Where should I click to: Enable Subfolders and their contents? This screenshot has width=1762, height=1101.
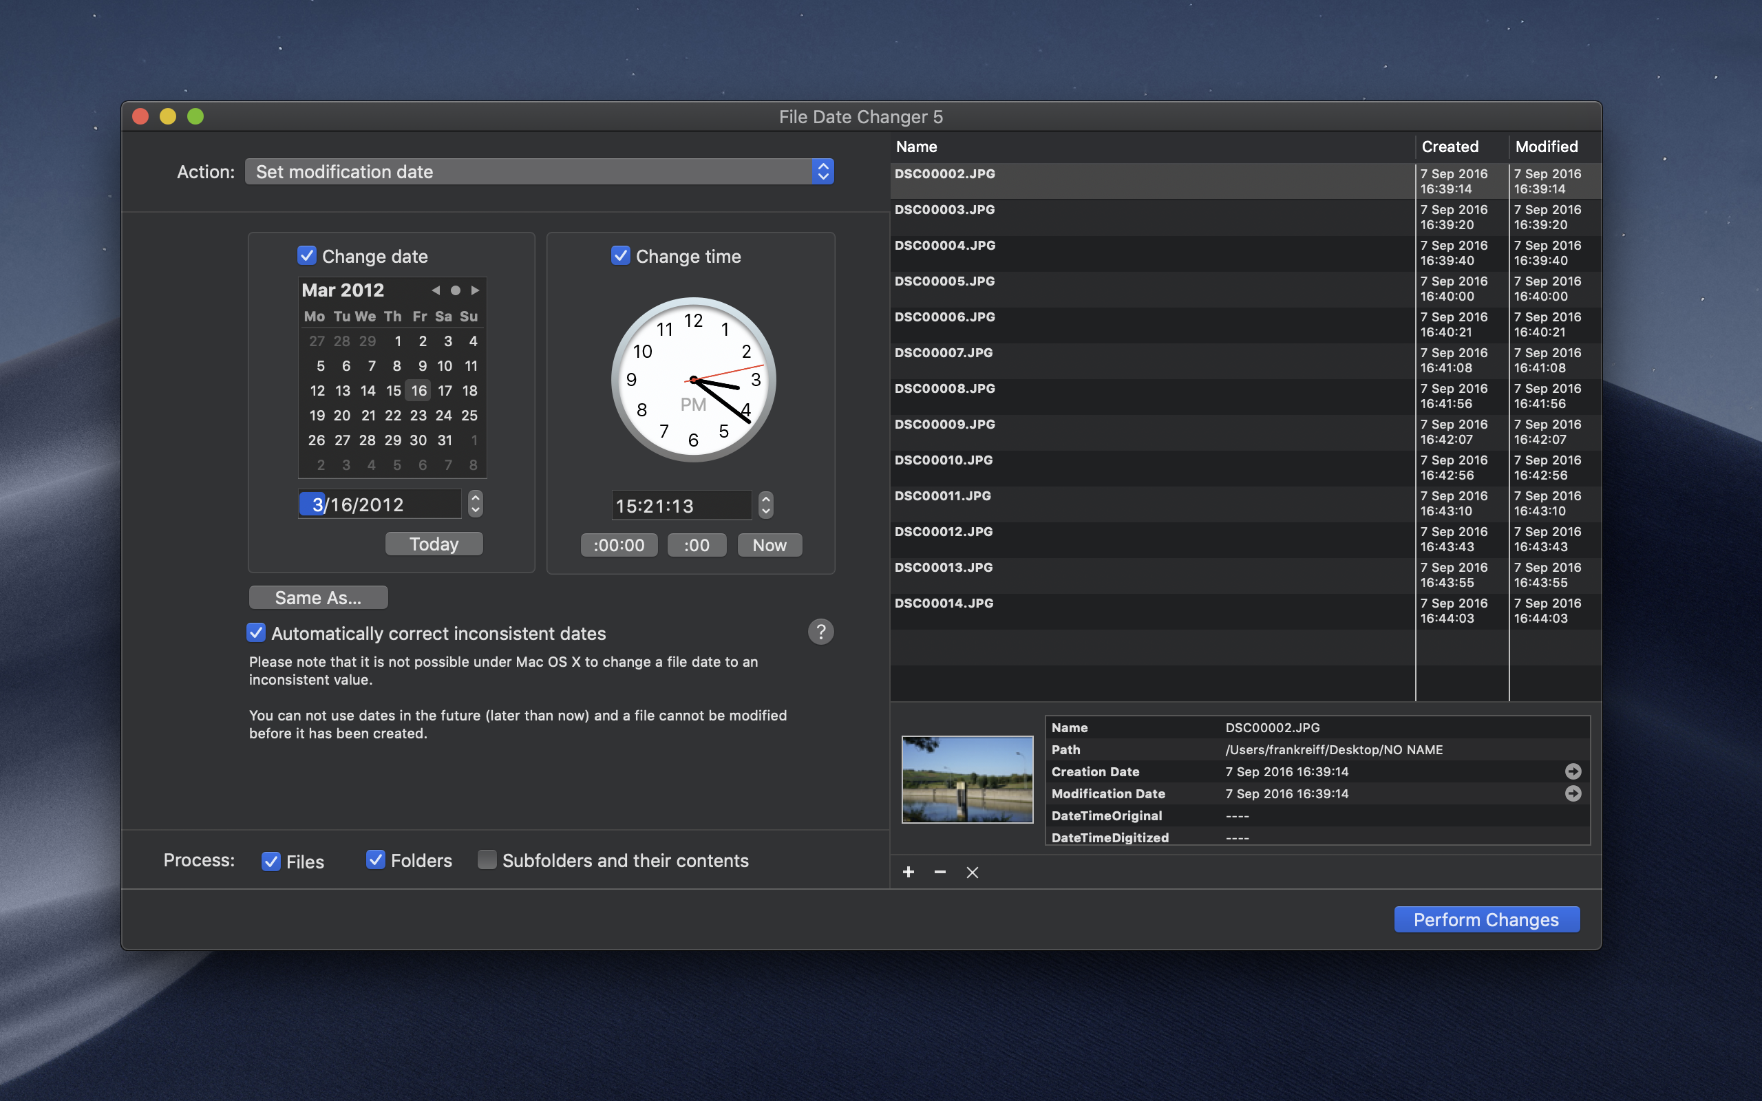point(487,860)
